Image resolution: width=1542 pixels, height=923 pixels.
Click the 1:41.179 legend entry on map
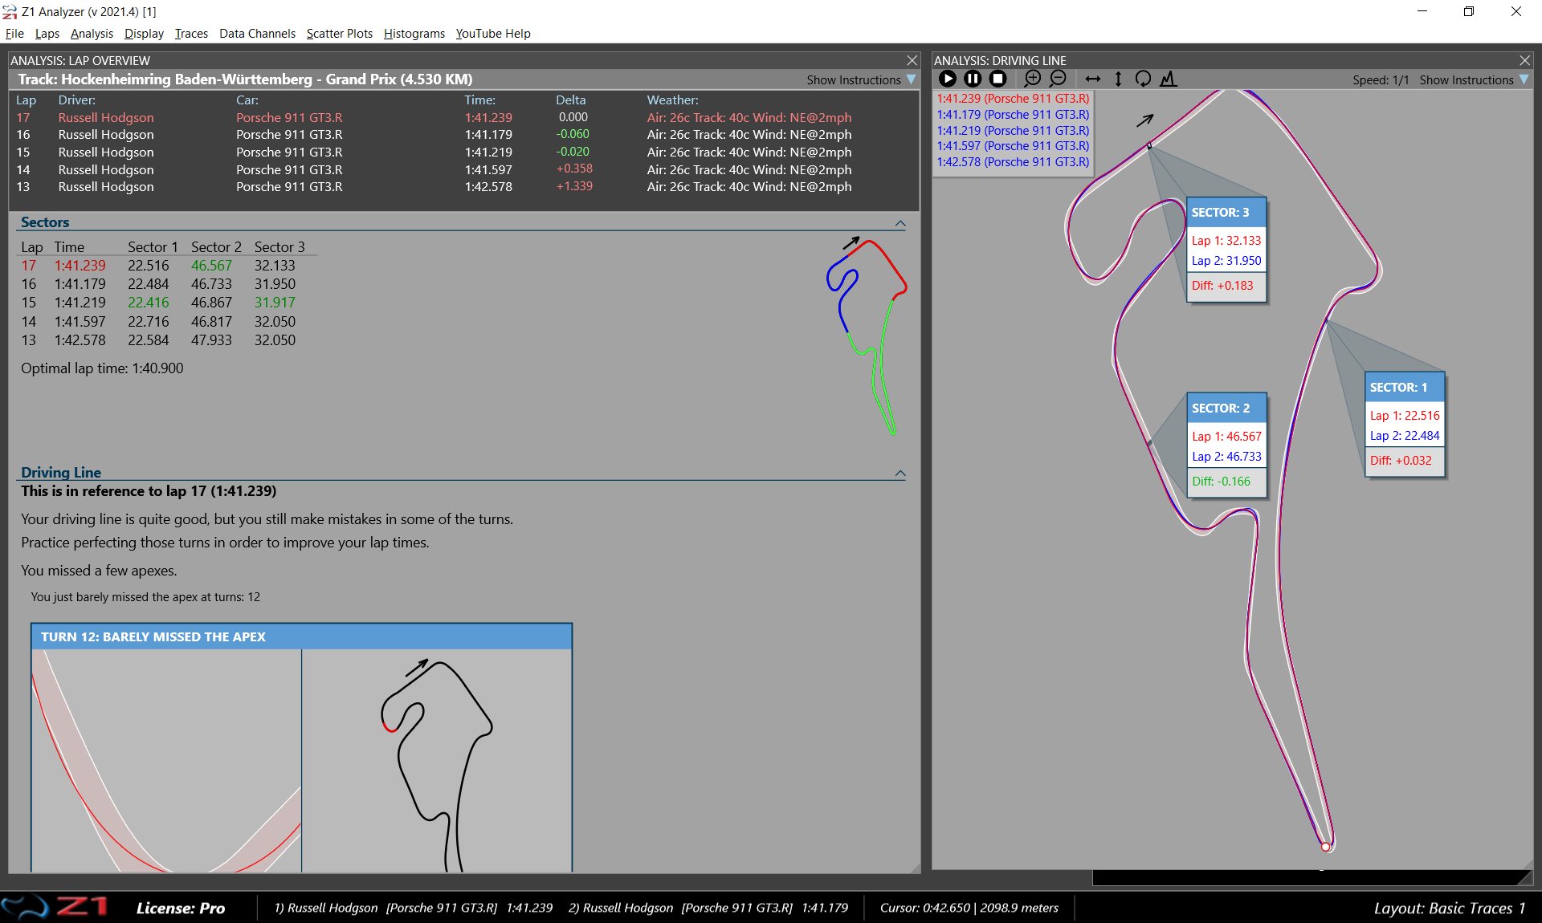[x=1013, y=115]
